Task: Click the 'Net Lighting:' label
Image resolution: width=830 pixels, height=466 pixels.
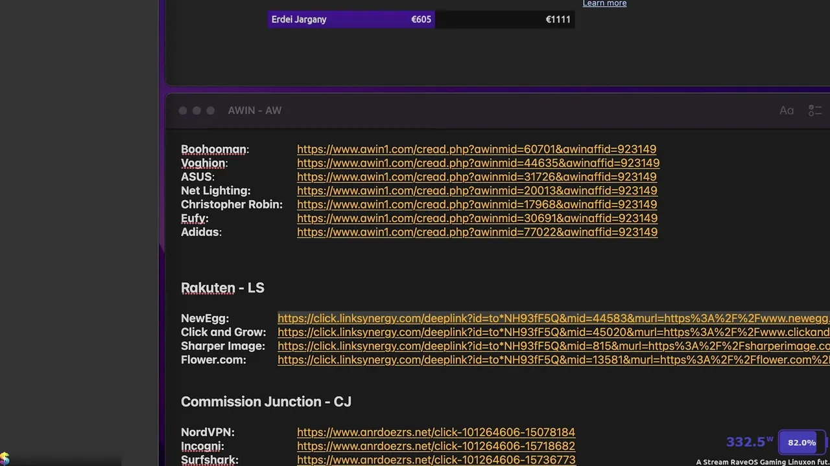Action: coord(216,191)
